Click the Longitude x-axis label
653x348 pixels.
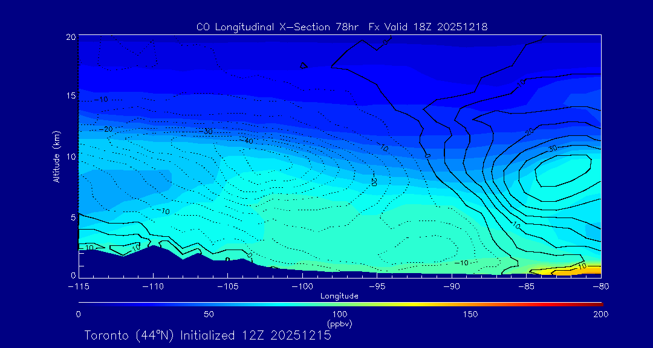point(339,295)
